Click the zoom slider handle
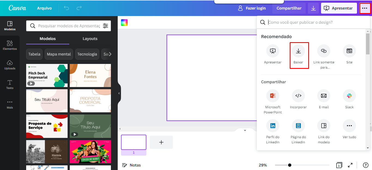The height and width of the screenshot is (170, 372). pyautogui.click(x=290, y=165)
